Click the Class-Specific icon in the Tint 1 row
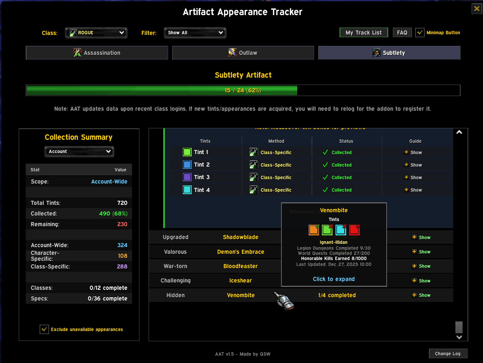This screenshot has width=483, height=363. (x=253, y=152)
